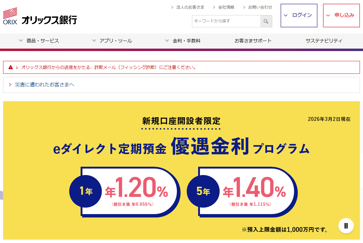Focus the キーワードから探す search field

(226, 21)
